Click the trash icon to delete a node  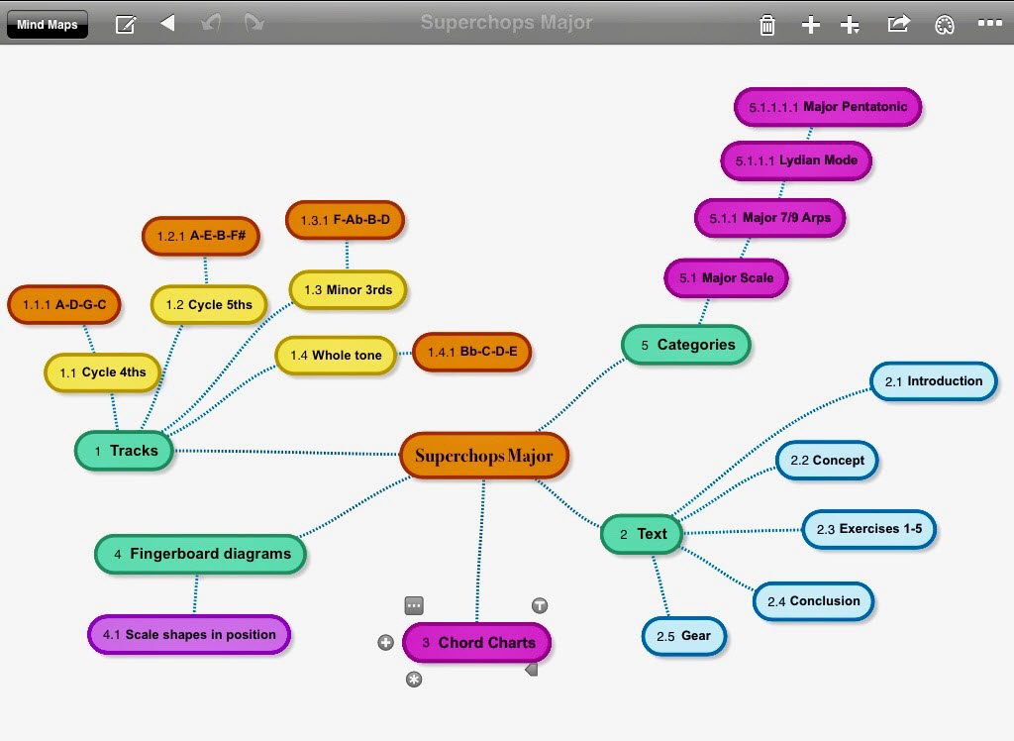pos(767,24)
